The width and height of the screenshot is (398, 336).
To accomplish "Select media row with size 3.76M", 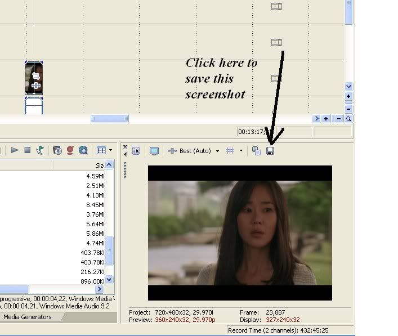I will point(52,214).
